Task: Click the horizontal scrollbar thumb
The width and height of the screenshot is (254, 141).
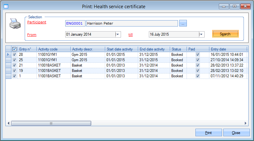Action: pyautogui.click(x=51, y=123)
